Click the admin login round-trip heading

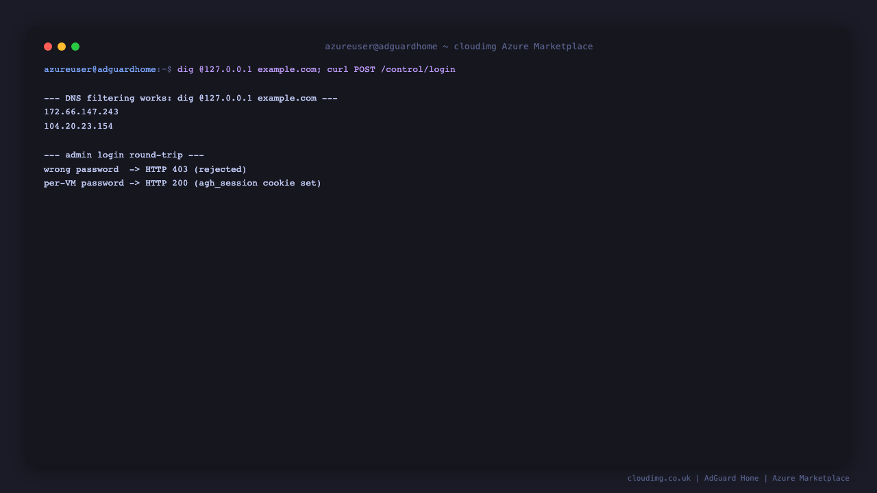click(x=124, y=155)
